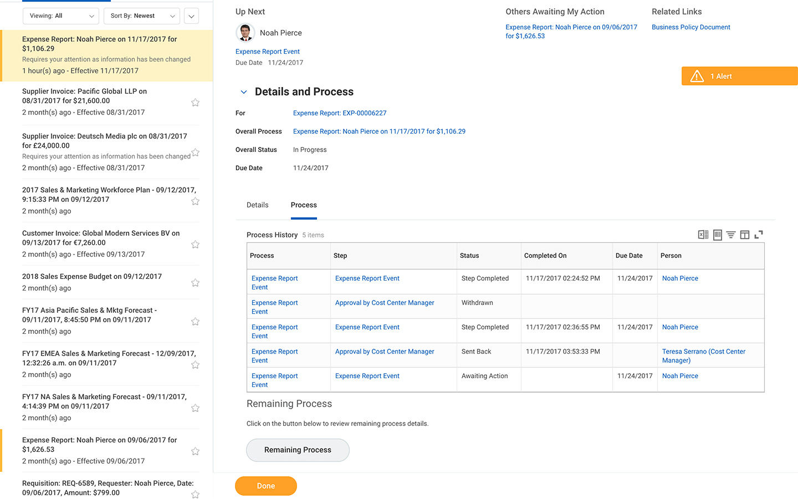Open the Sort By: Newest dropdown

[142, 16]
